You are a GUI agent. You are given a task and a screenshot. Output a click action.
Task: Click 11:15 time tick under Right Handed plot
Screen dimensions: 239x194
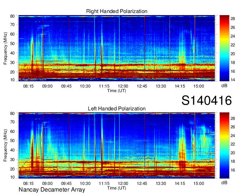click(x=104, y=86)
